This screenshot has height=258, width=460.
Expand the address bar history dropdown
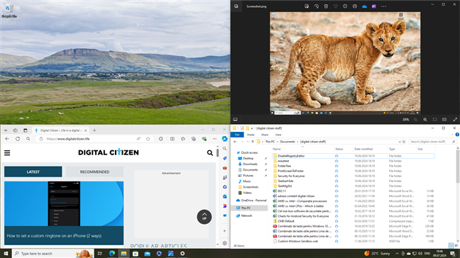400,142
